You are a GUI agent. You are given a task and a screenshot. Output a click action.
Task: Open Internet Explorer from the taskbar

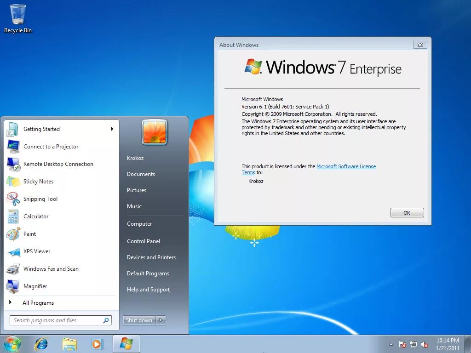click(x=41, y=344)
